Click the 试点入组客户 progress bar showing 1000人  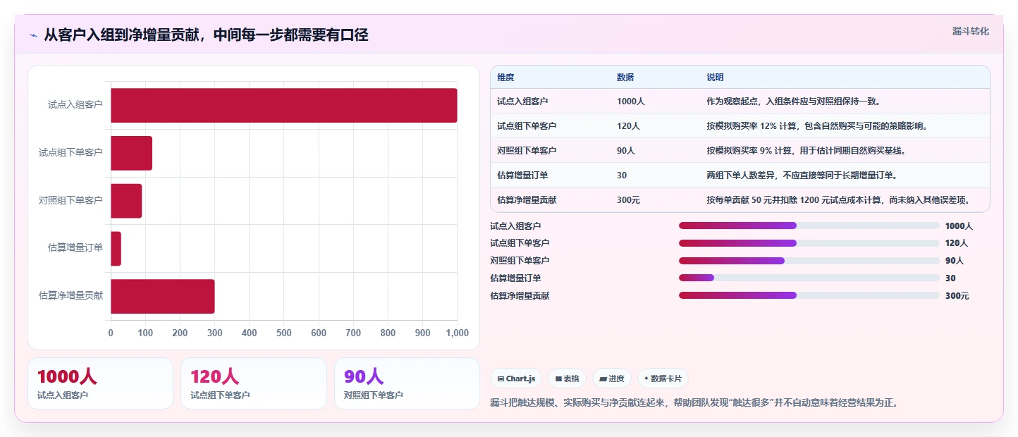click(809, 226)
